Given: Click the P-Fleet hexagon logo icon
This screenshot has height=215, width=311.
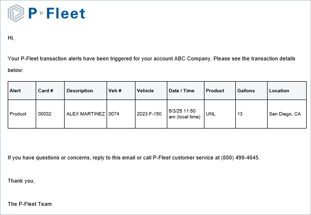Looking at the screenshot, I should (16, 14).
